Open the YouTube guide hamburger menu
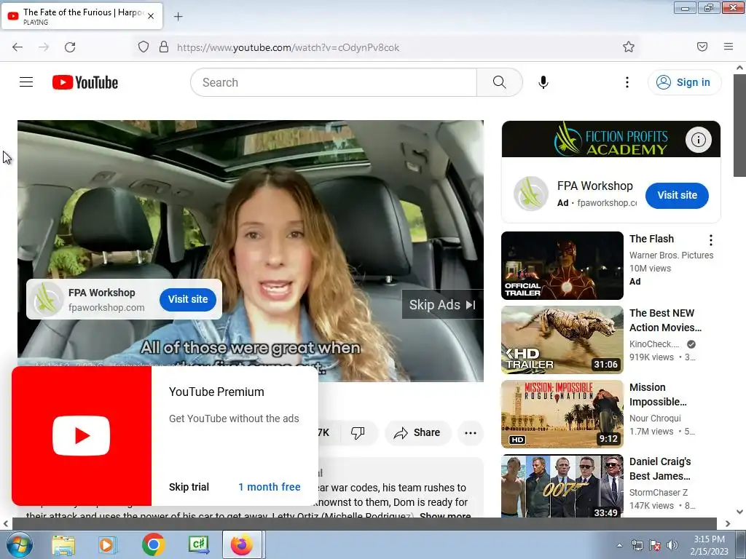Viewport: 746px width, 559px height. (x=26, y=82)
